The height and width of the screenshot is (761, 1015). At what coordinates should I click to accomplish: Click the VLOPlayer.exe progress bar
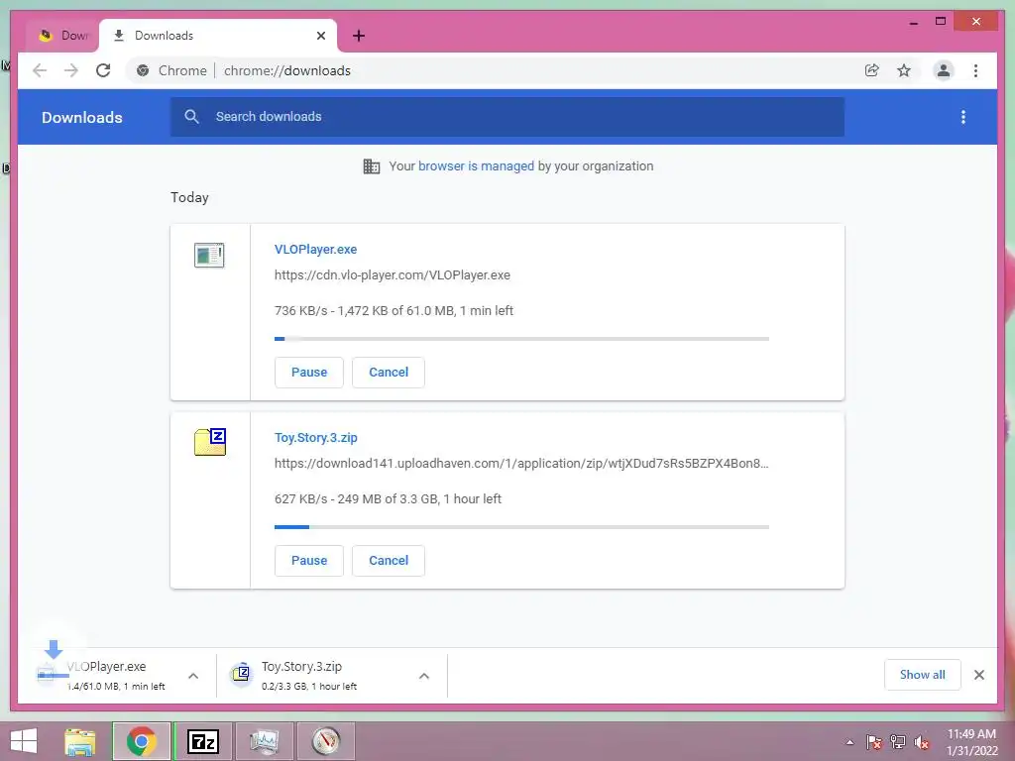521,339
